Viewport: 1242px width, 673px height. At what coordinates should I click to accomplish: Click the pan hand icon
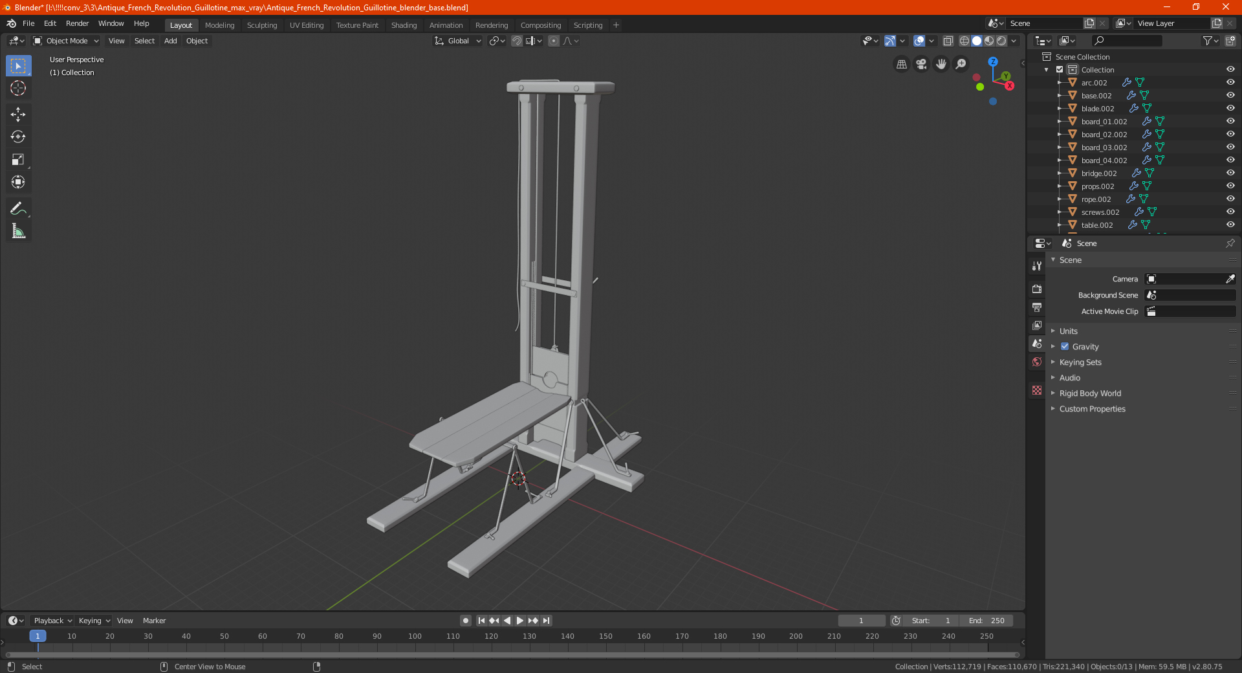(941, 64)
